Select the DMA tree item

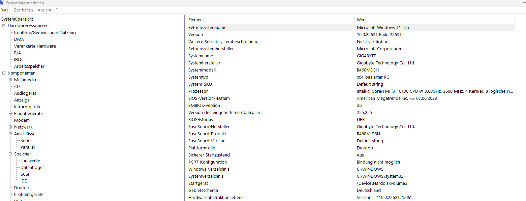(19, 39)
